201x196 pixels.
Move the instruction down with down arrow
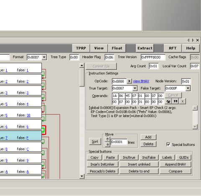108,144
